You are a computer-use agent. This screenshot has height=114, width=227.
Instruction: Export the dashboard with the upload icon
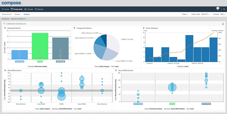click(223, 24)
